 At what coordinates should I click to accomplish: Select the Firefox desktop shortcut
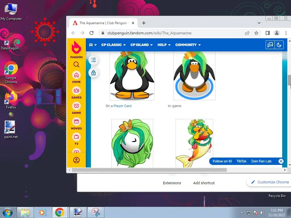(x=11, y=100)
